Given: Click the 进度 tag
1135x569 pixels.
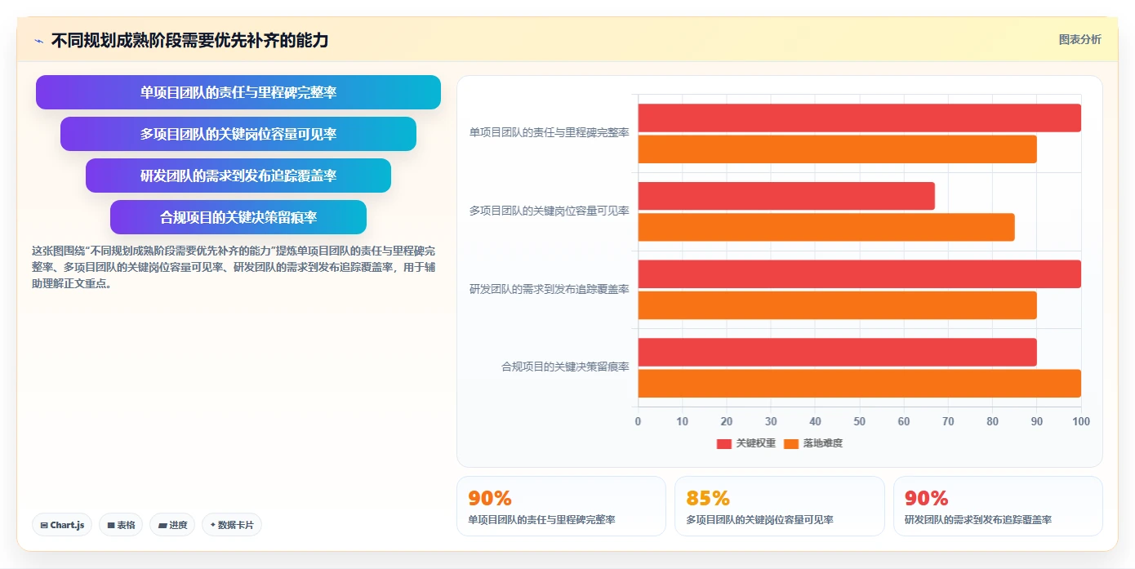Looking at the screenshot, I should [172, 525].
